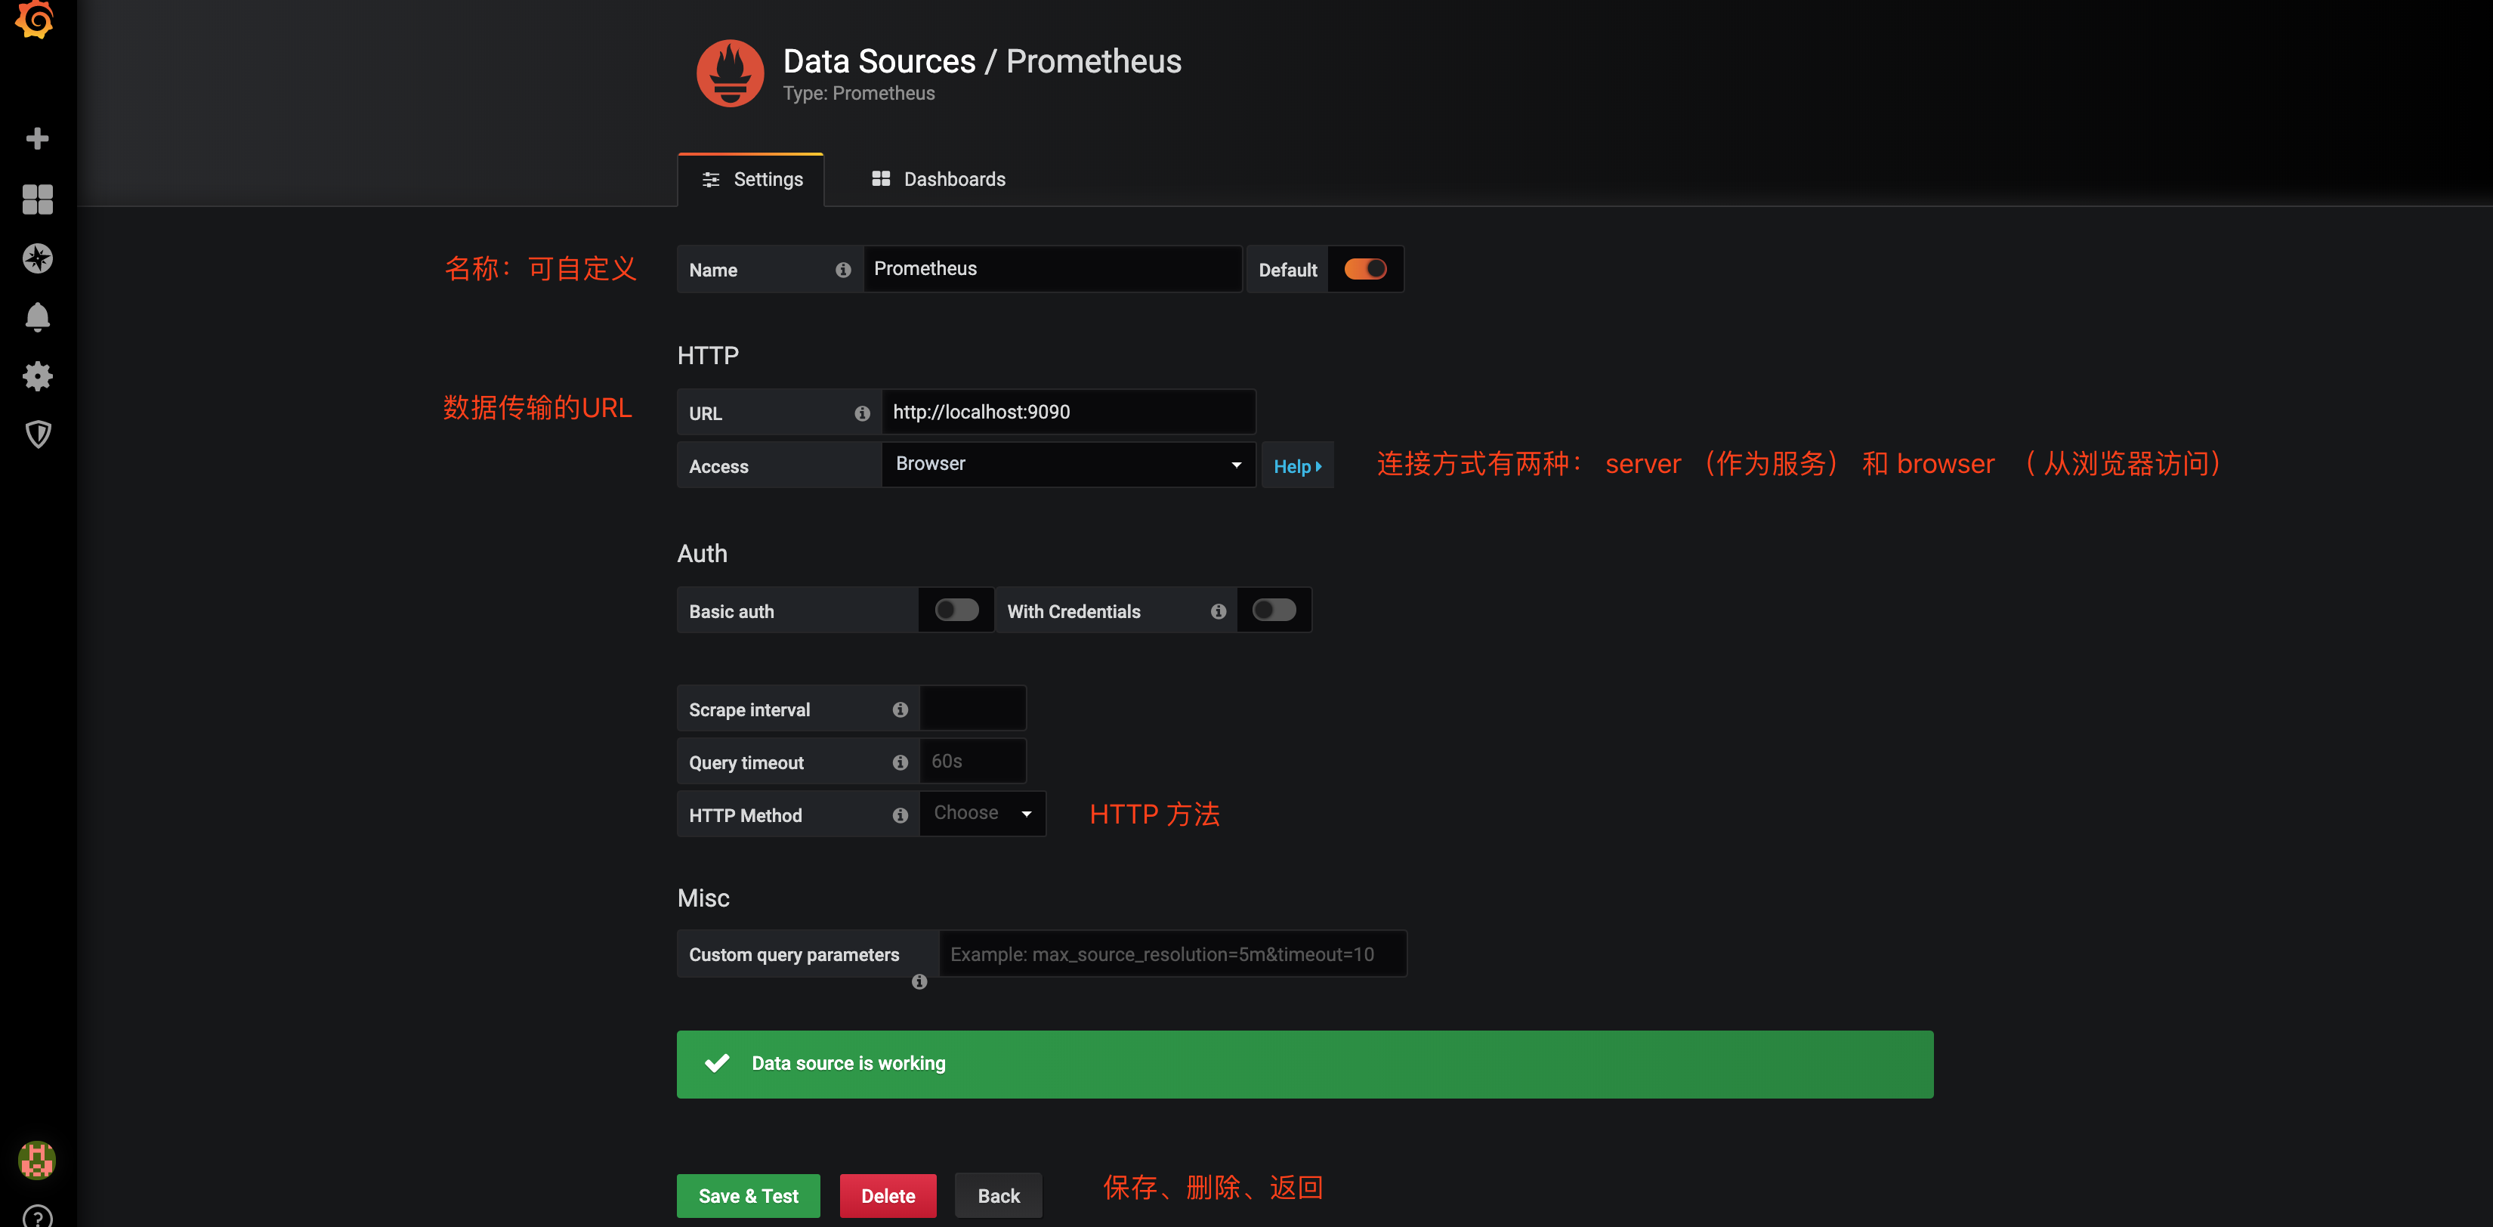
Task: Open the Alerting bell icon
Action: click(37, 317)
